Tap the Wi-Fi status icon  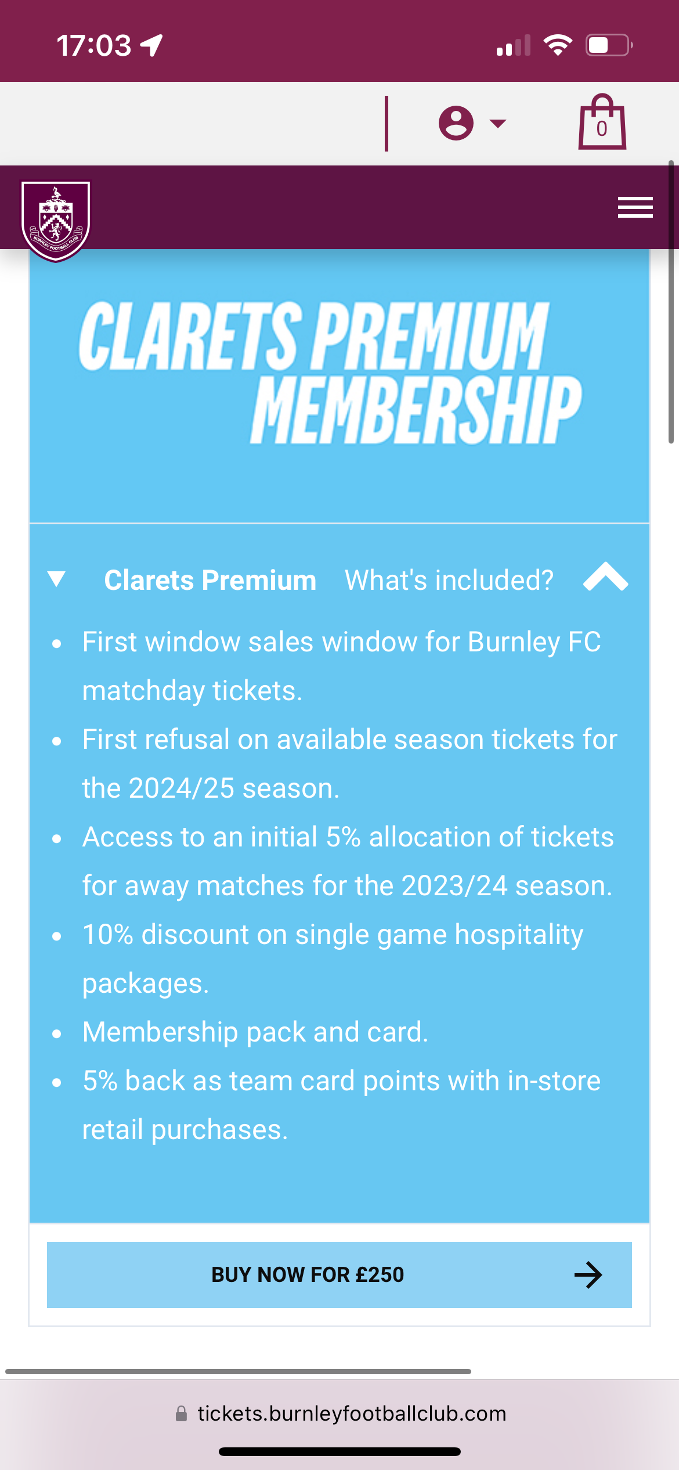click(x=557, y=45)
